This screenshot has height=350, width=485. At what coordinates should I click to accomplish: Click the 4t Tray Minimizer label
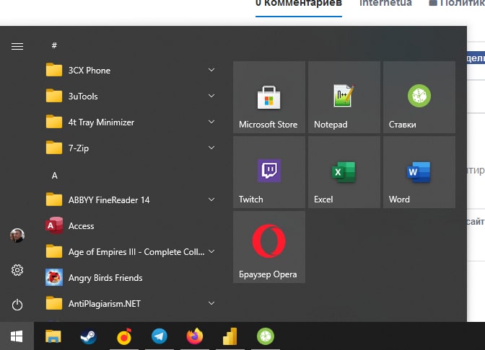pos(101,122)
